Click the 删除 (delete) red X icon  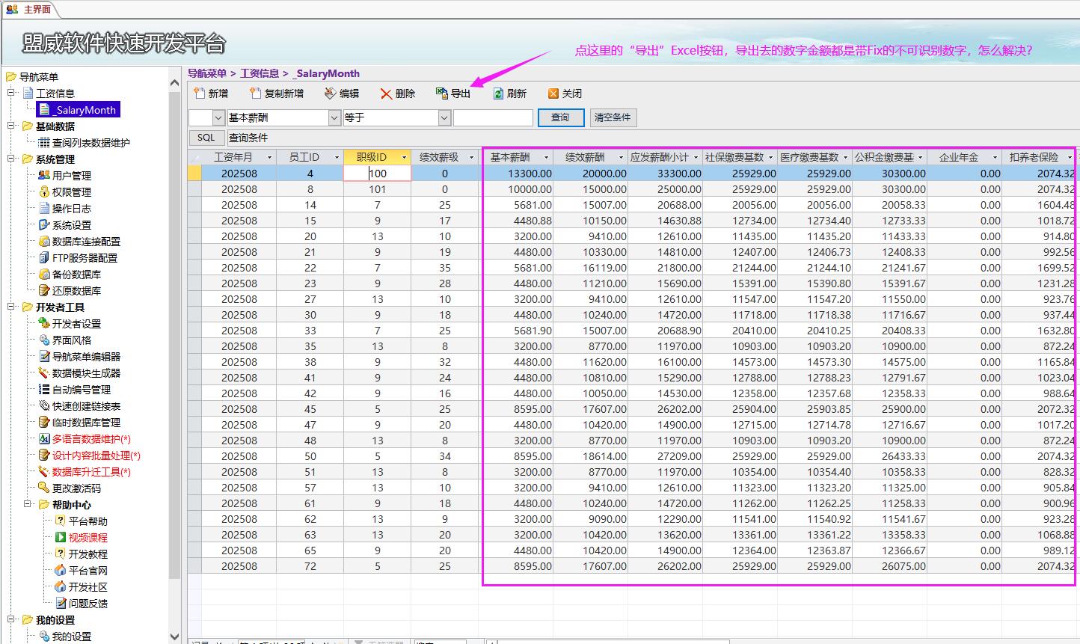coord(386,93)
